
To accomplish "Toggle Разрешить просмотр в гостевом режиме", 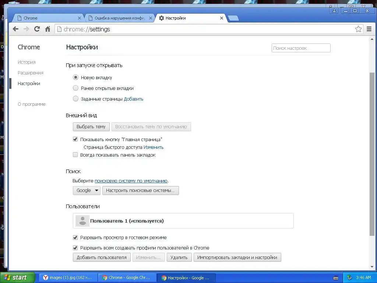I will pos(75,238).
